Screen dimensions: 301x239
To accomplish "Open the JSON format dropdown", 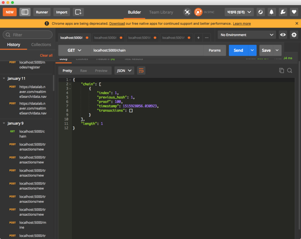I will click(124, 70).
